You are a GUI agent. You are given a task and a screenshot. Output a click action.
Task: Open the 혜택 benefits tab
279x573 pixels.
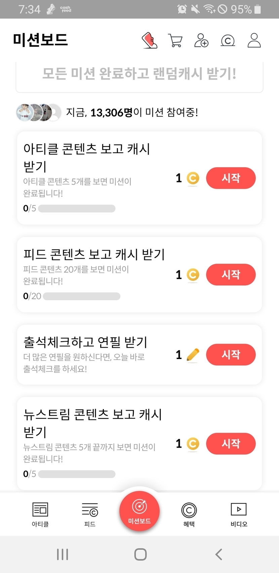[189, 514]
